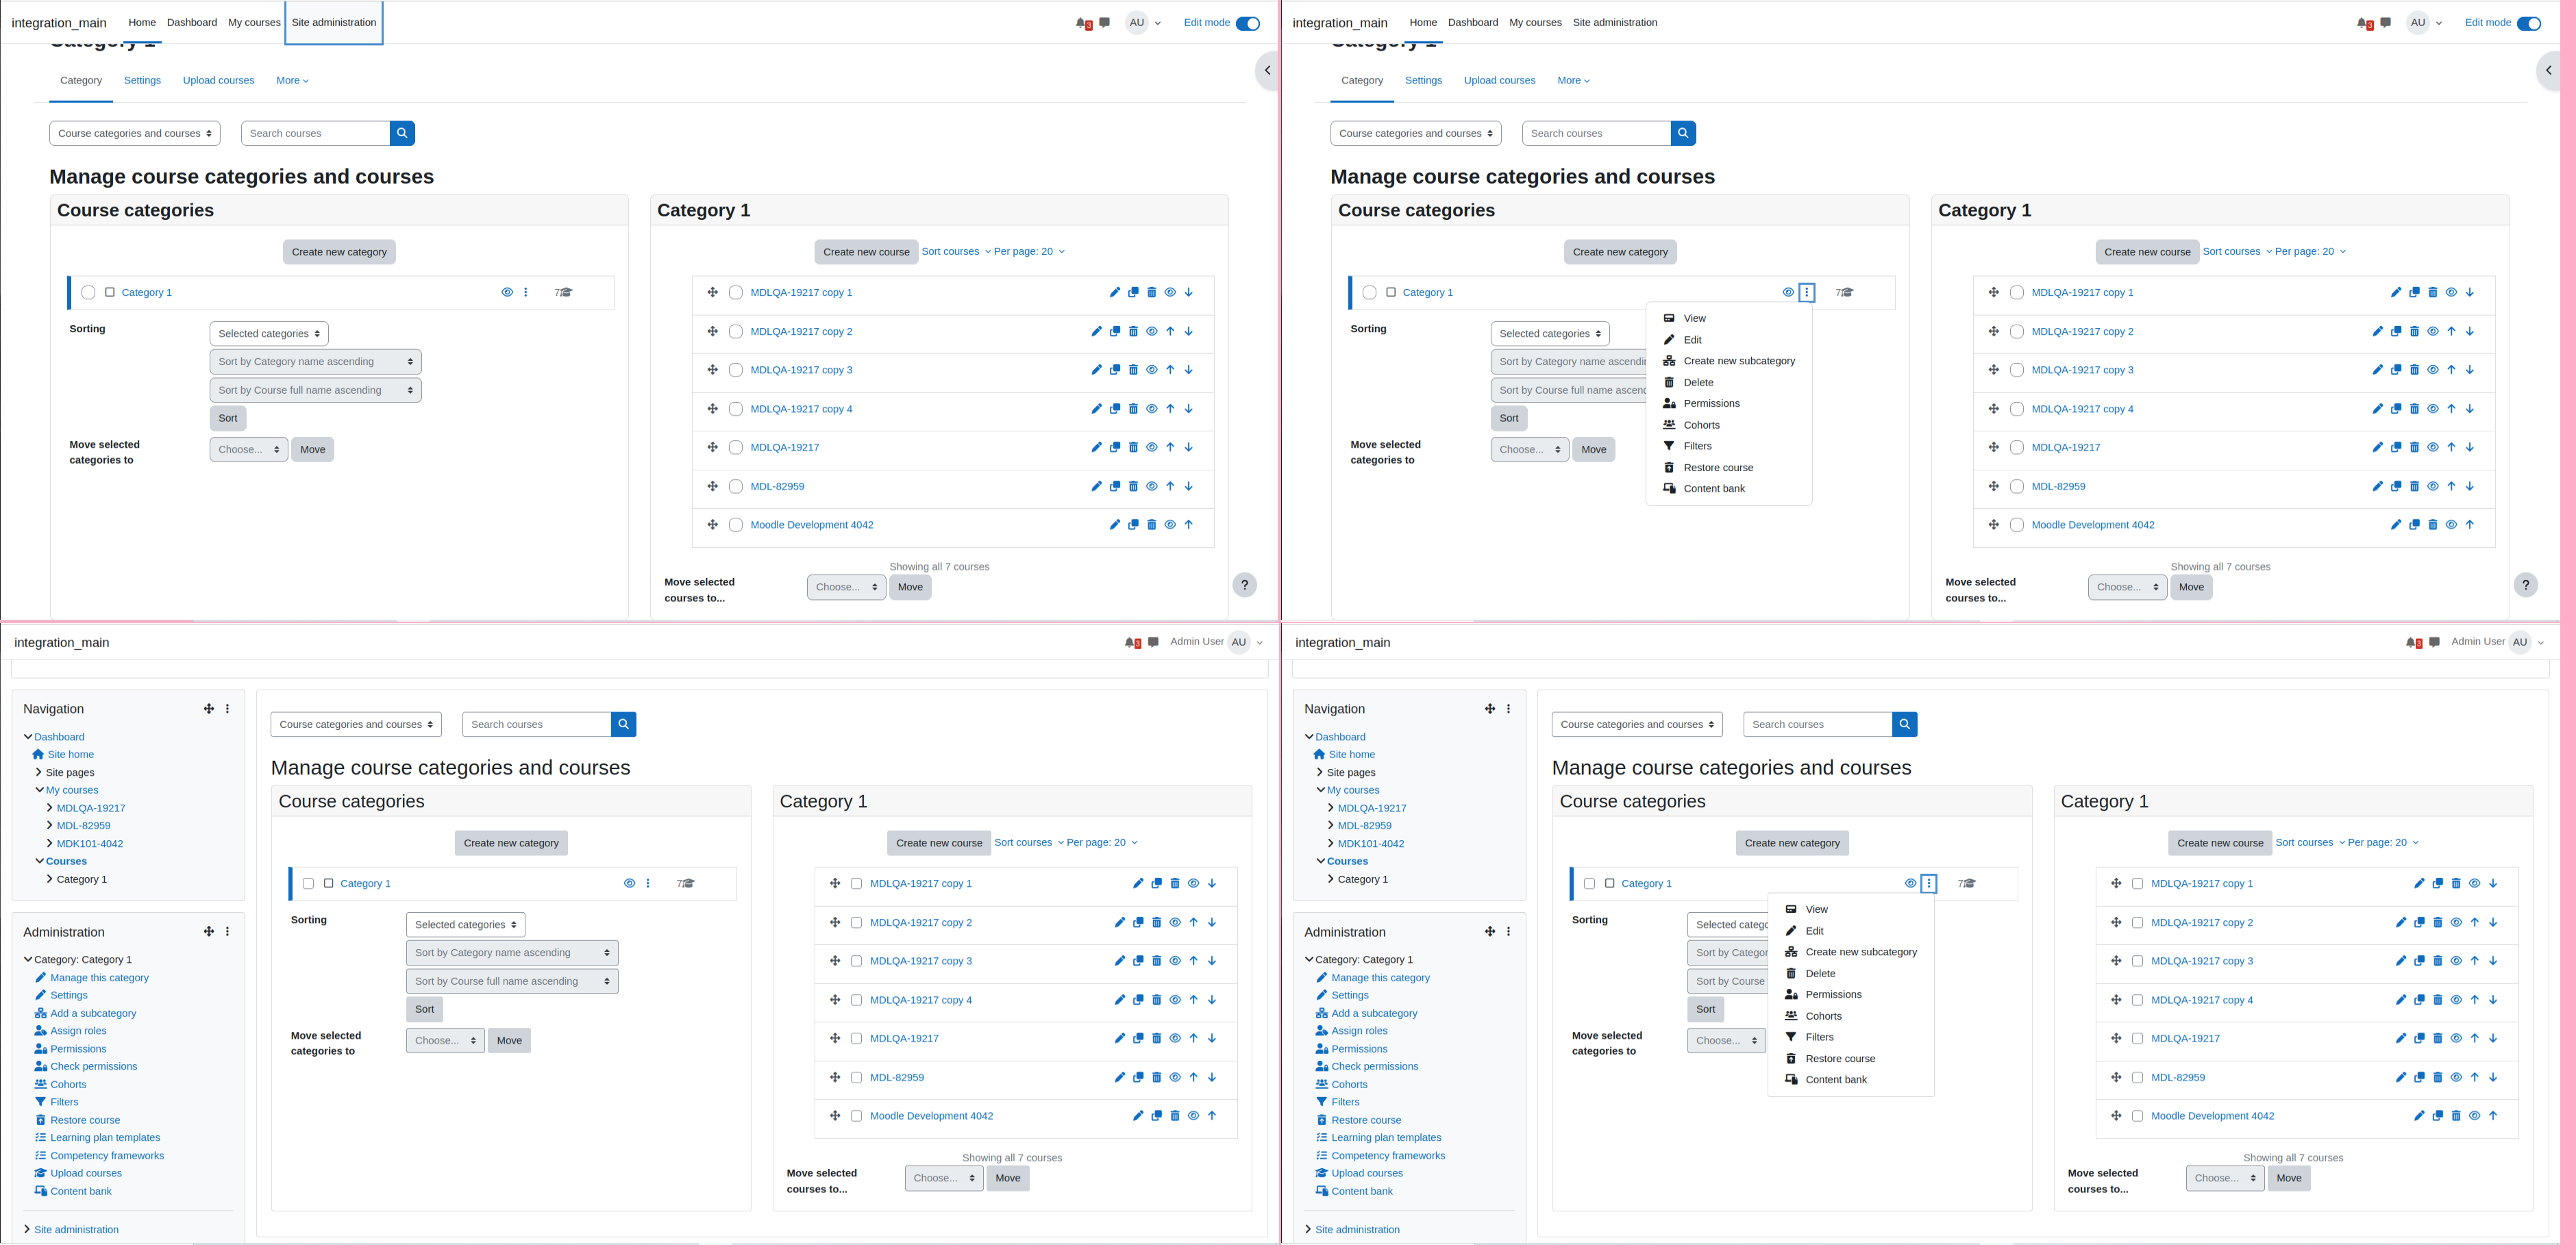Image resolution: width=2576 pixels, height=1260 pixels.
Task: Expand Site pages node, bottom-left screenshot
Action: [x=38, y=772]
